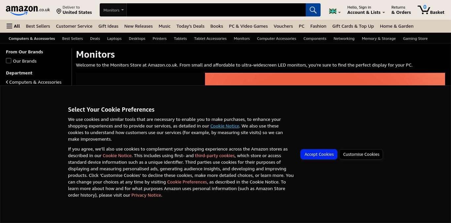Open Best Sellers in the Computers subnav

(x=72, y=39)
